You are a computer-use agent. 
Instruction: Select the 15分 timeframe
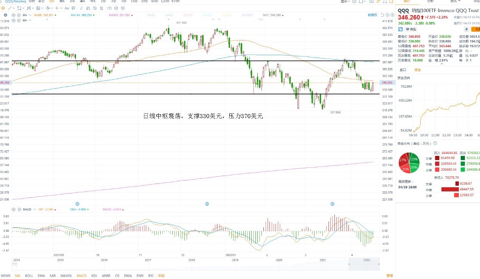point(134,1)
